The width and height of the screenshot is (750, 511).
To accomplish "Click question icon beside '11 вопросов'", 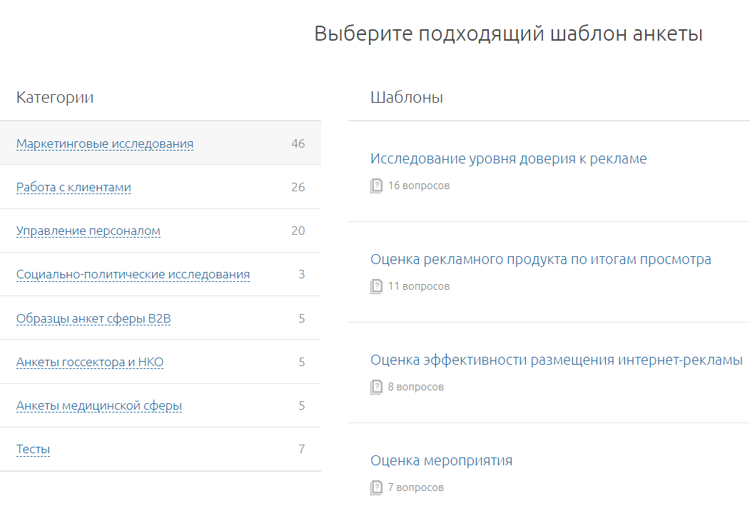I will (x=376, y=287).
